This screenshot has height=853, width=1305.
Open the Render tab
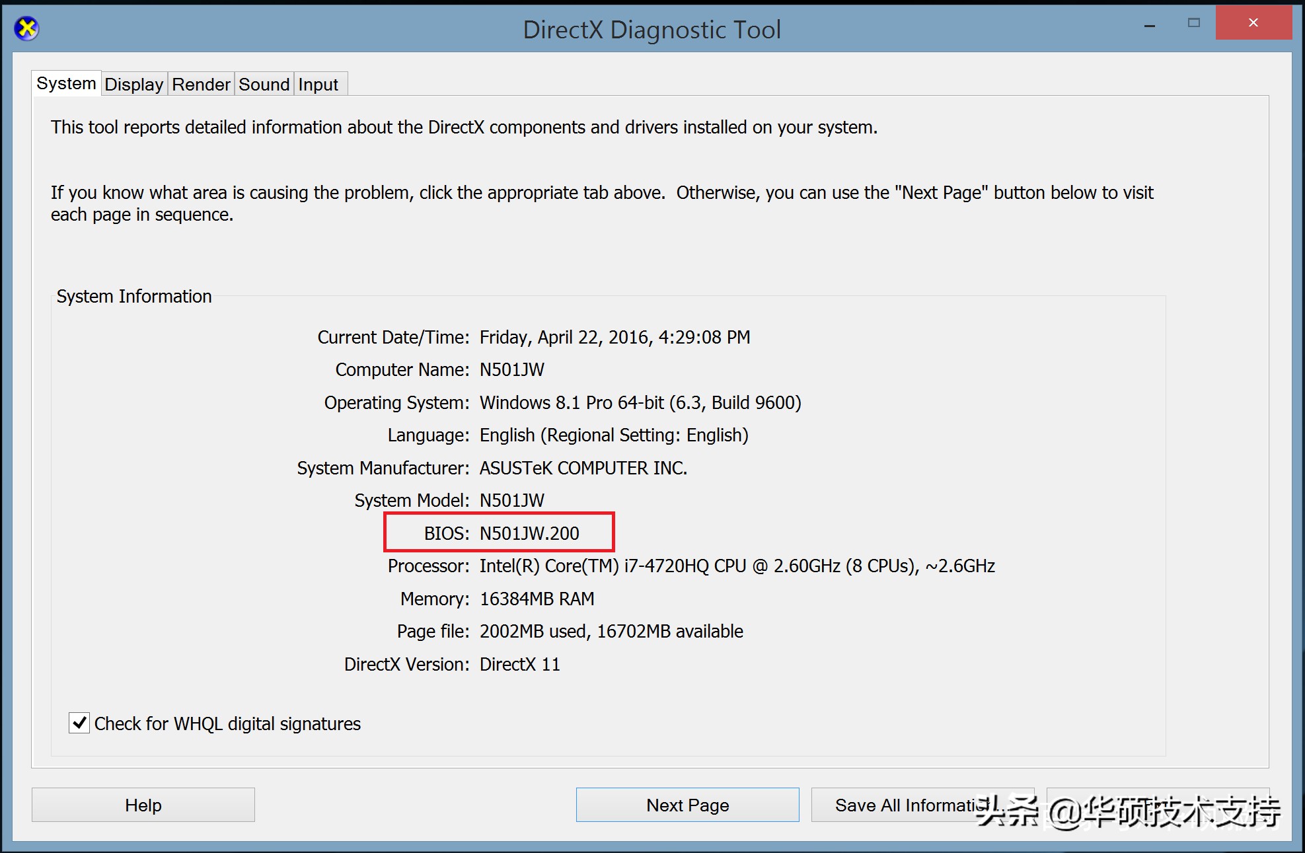coord(201,85)
